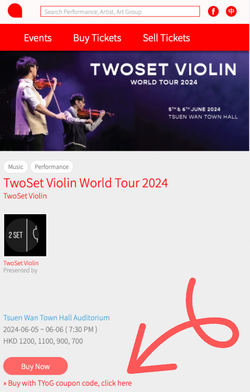Viewport: 250px width, 392px height.
Task: Click the Presented by label
Action: pos(20,270)
